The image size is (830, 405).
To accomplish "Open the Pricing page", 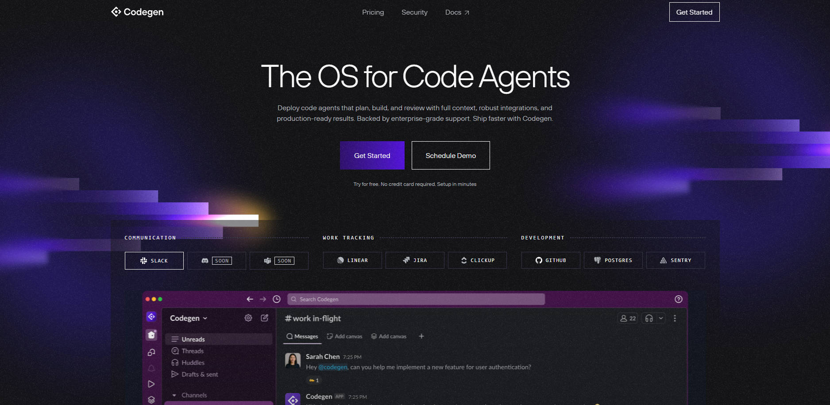I will (x=373, y=12).
